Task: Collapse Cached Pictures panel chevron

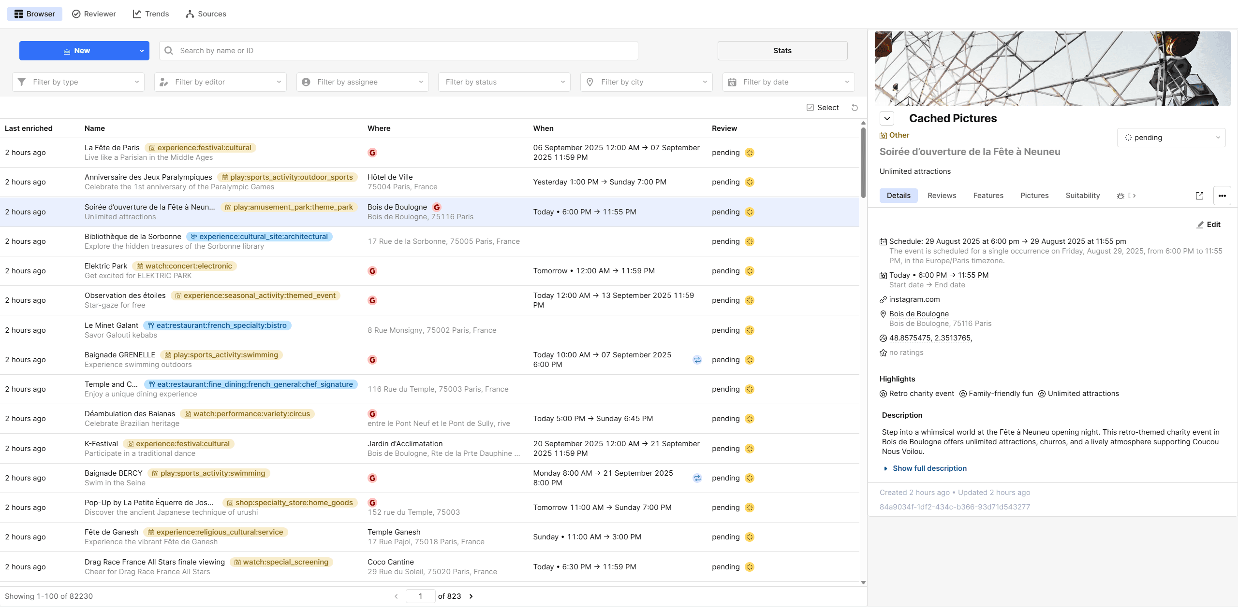Action: tap(887, 118)
